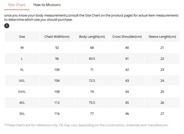
Task: Select the Size column header
Action: [x=22, y=36]
